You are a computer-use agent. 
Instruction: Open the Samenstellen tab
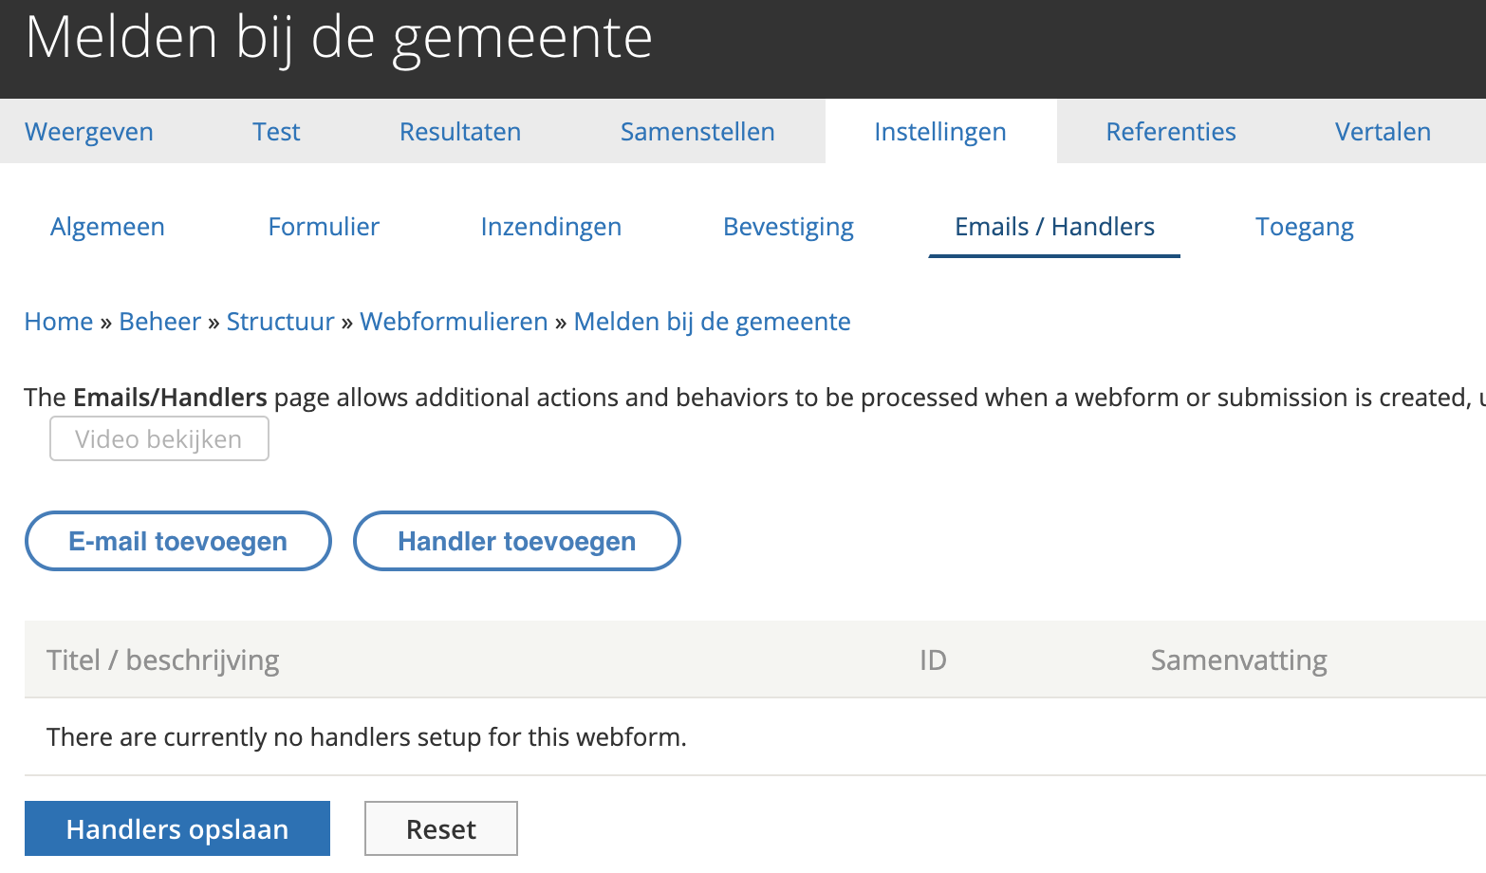click(697, 132)
